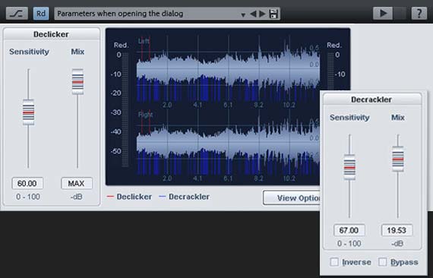Image resolution: width=433 pixels, height=278 pixels.
Task: Open help with question mark button
Action: coord(419,13)
